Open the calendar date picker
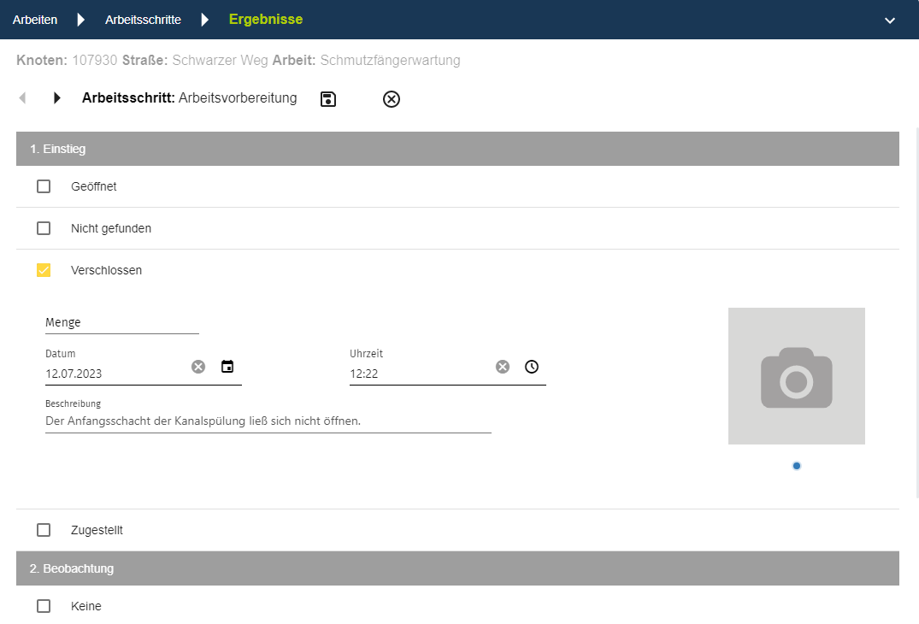919x624 pixels. coord(227,367)
